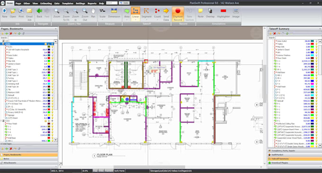
Task: Toggle light bulb for Pages panel Mop Sink
Action: (x=52, y=61)
